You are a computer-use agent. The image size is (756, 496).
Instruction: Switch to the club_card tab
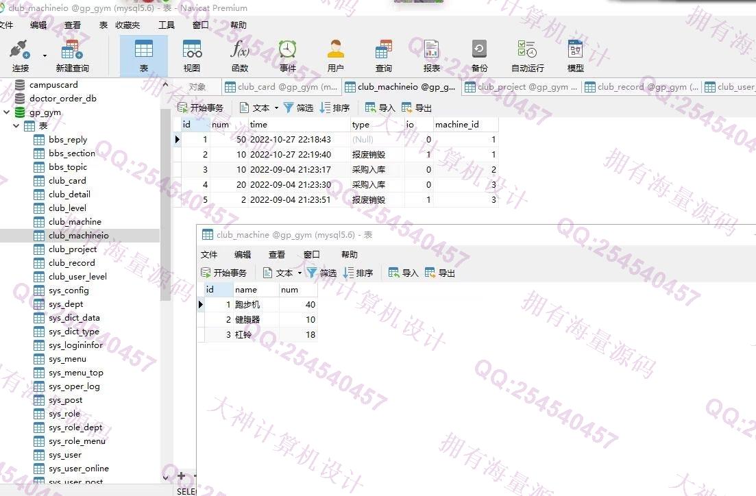282,87
